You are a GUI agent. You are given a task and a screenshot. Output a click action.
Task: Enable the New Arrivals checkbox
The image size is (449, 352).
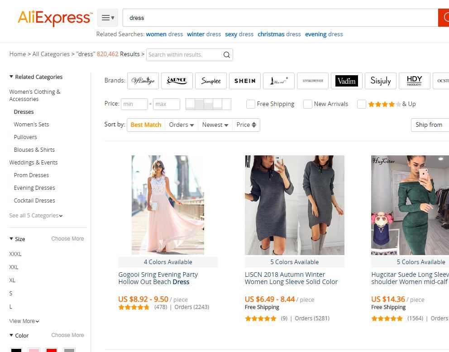pos(307,104)
